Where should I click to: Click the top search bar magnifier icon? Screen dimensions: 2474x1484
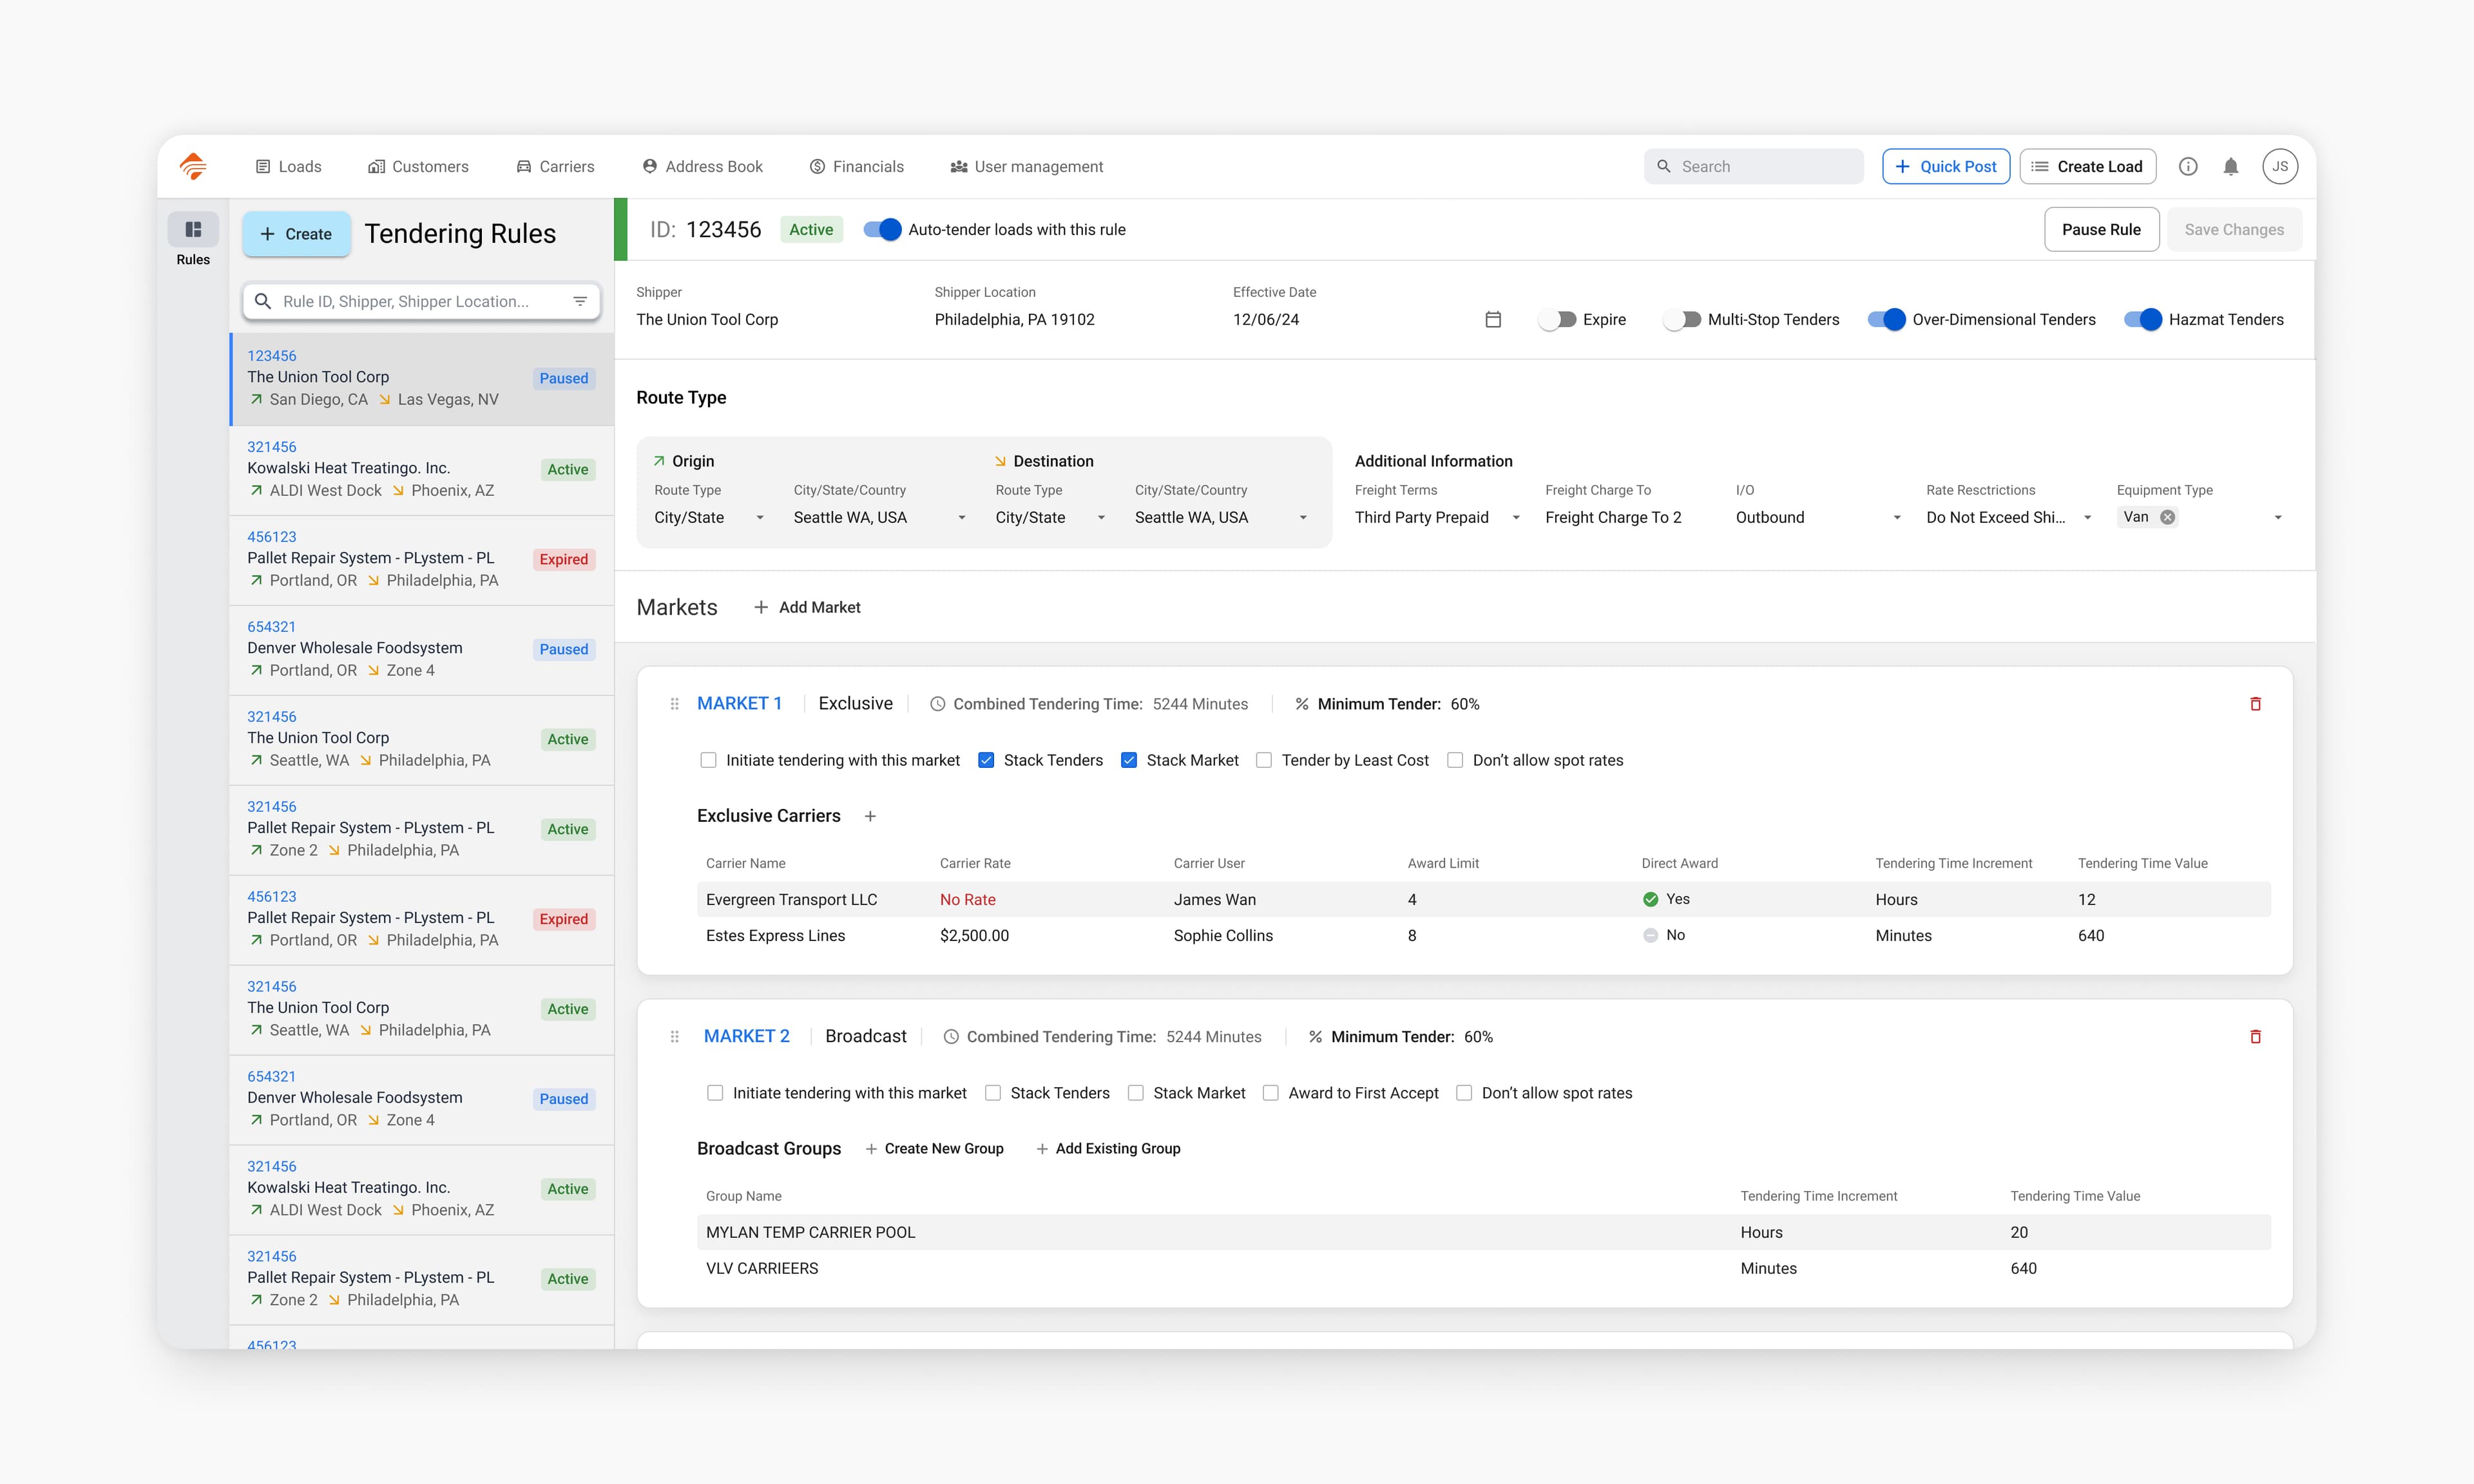coord(1664,166)
